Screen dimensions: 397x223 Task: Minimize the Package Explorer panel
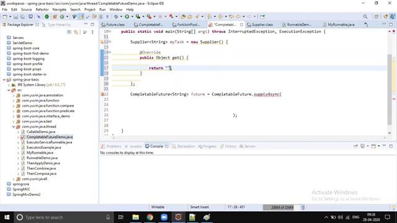pos(86,24)
